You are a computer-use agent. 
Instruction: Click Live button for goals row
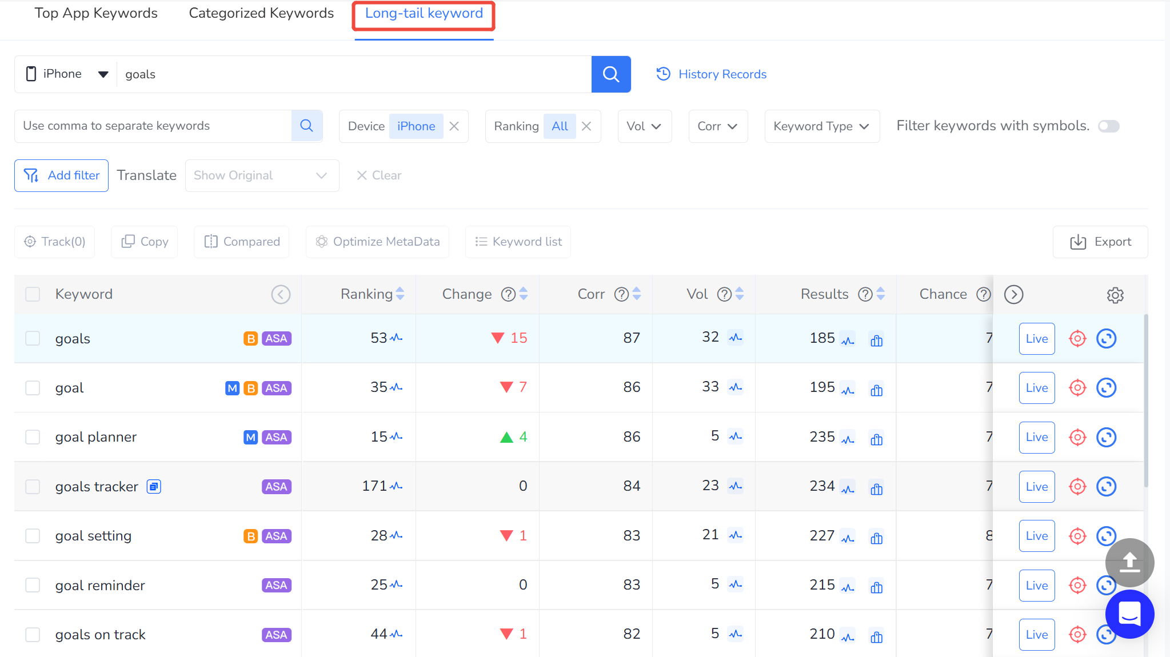(x=1036, y=339)
